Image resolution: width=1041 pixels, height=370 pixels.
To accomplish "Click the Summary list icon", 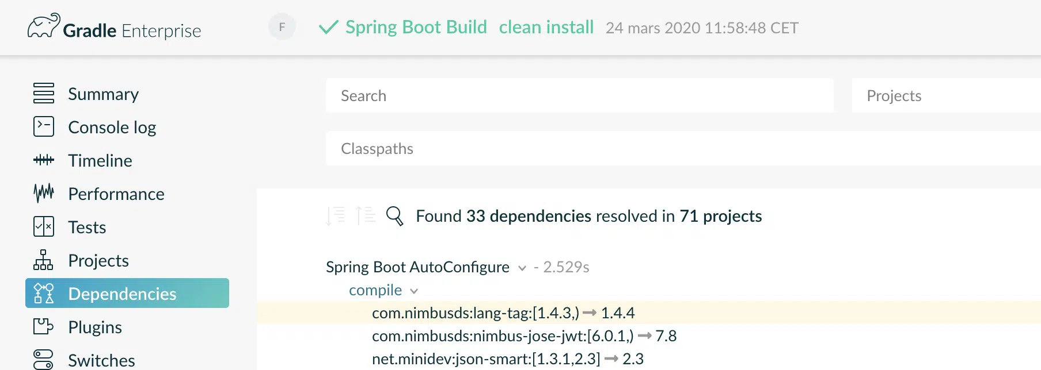I will [x=44, y=93].
